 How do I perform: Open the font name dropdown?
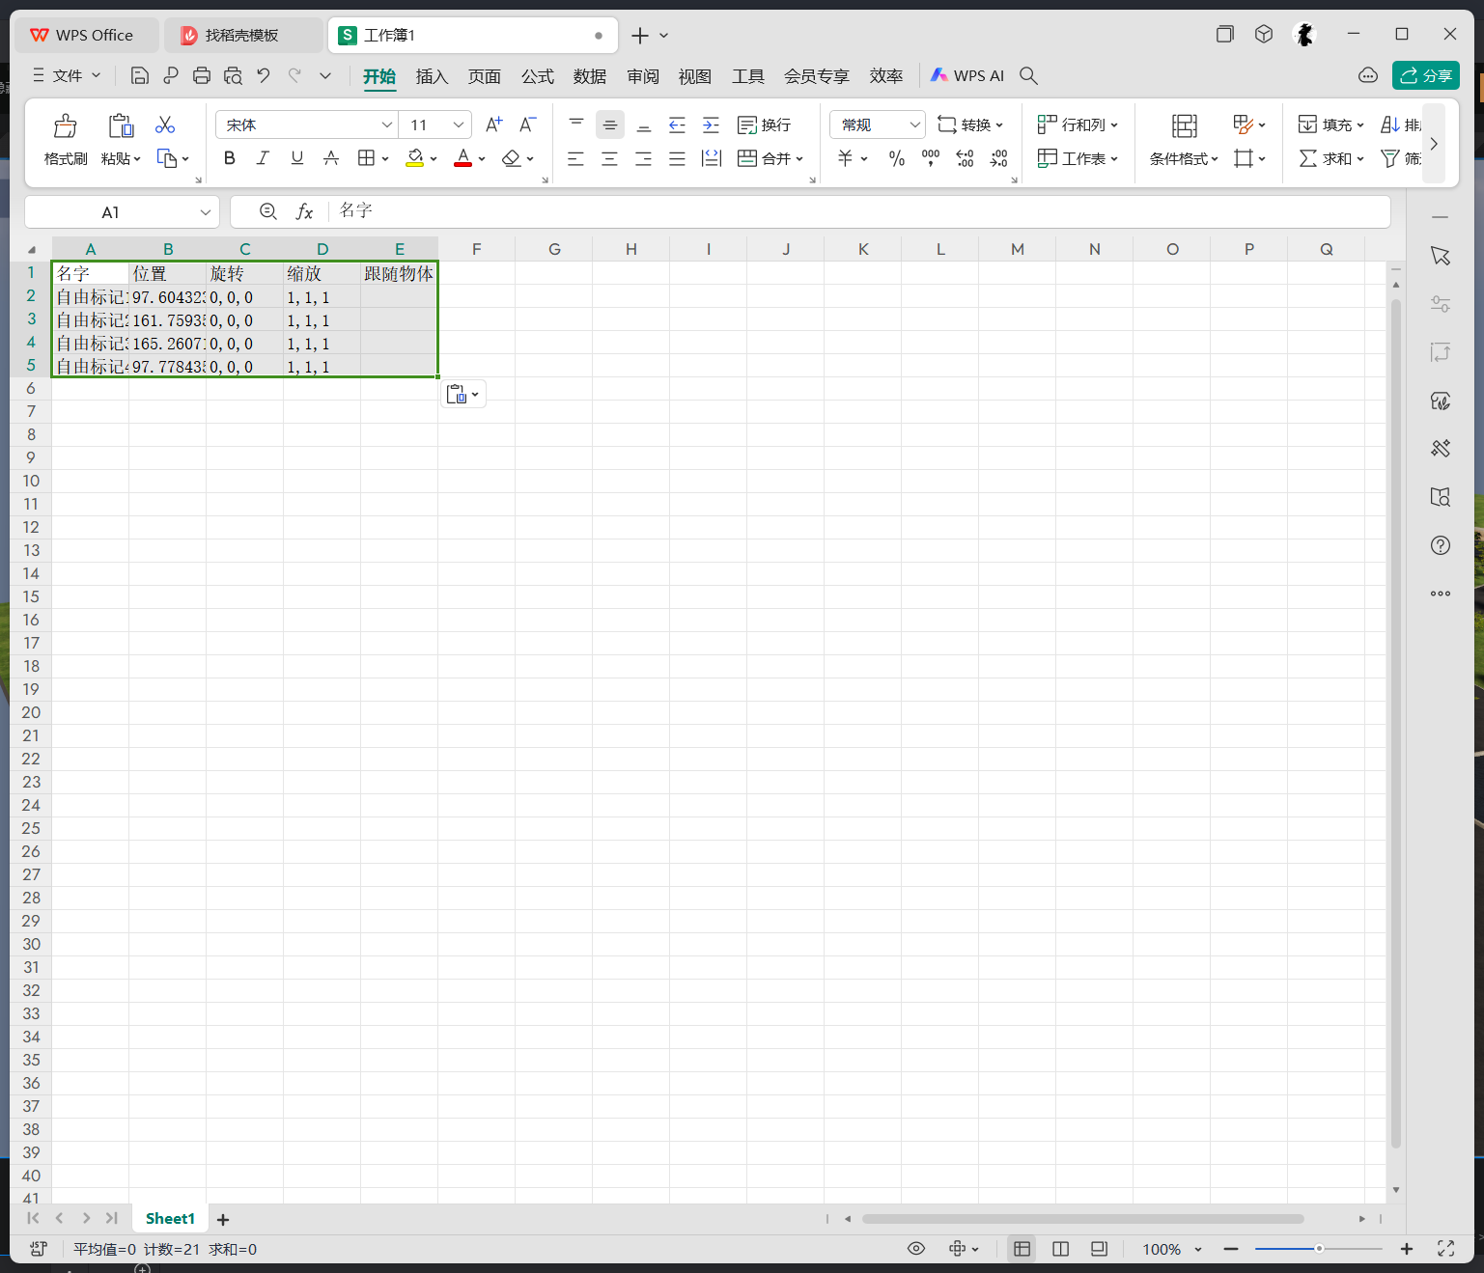386,125
